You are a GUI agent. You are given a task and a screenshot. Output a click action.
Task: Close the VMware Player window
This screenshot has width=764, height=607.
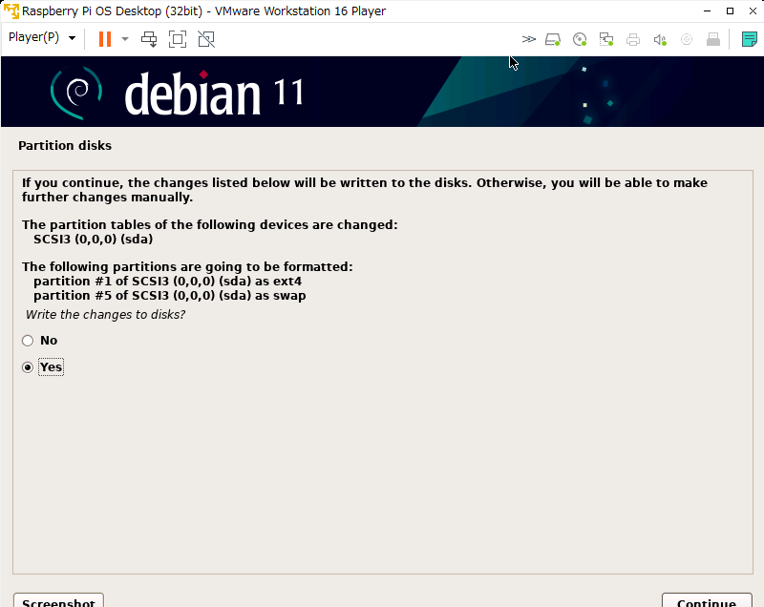[753, 10]
